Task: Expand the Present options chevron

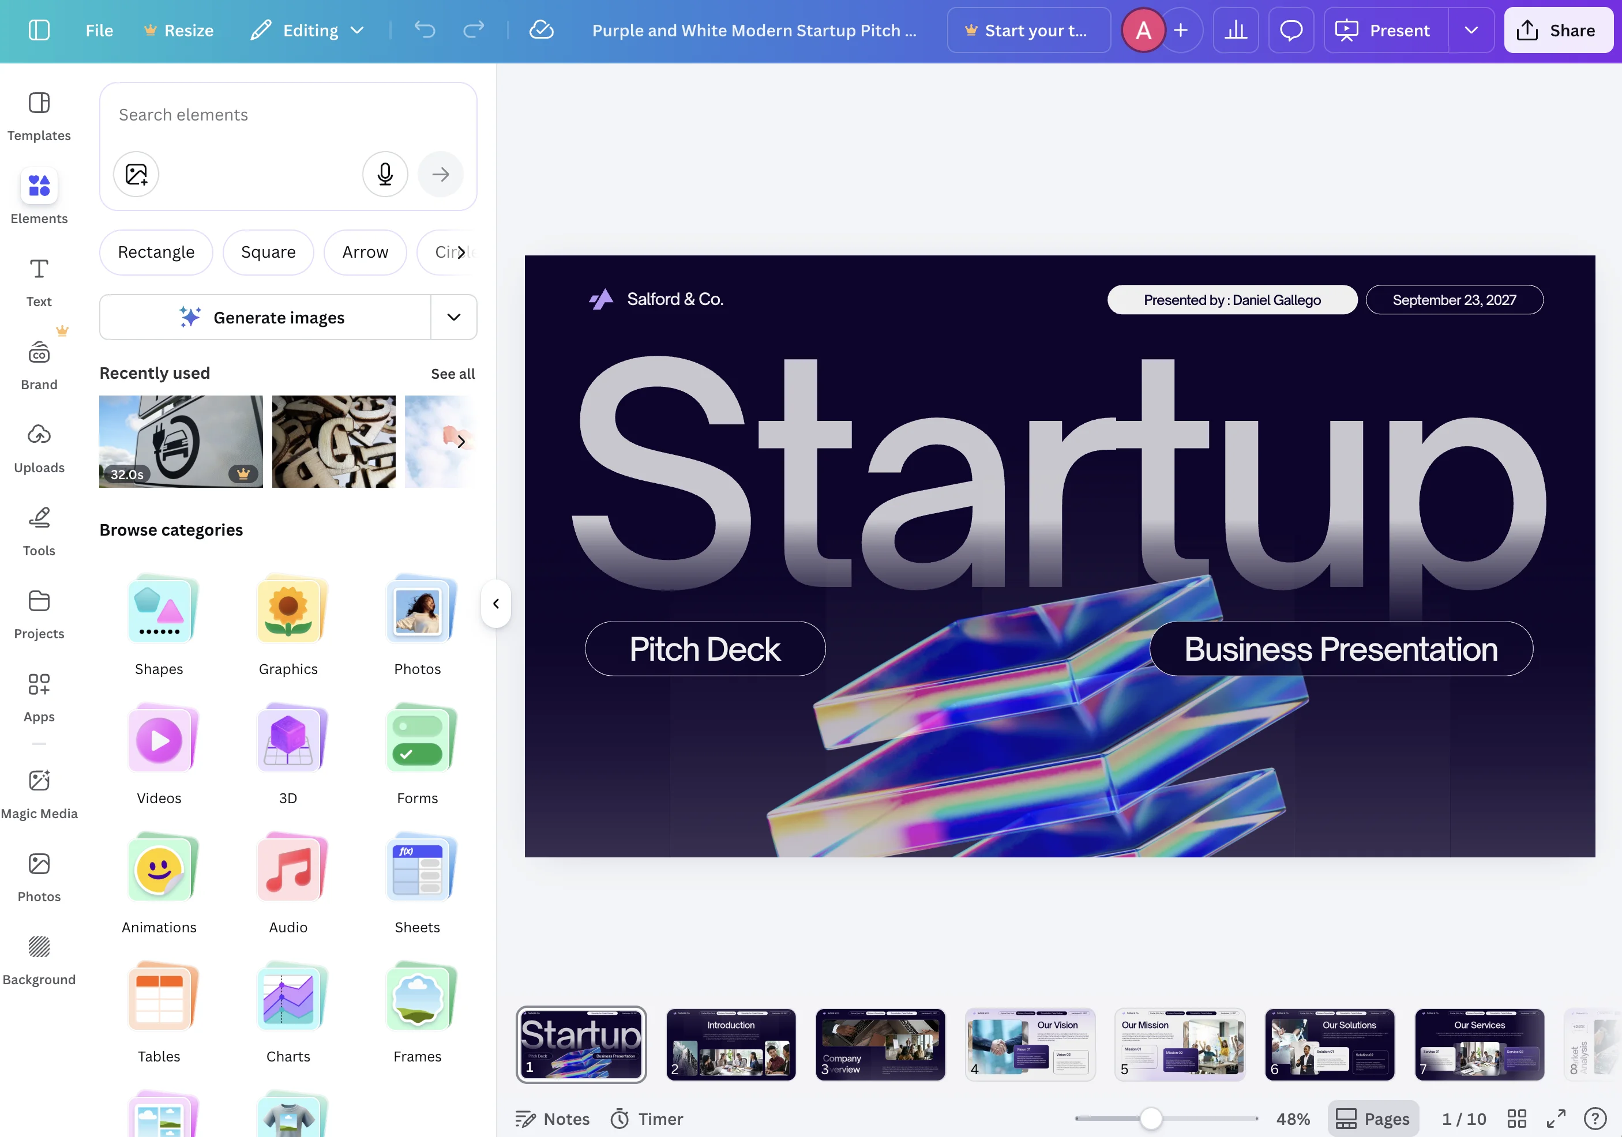Action: click(1471, 31)
